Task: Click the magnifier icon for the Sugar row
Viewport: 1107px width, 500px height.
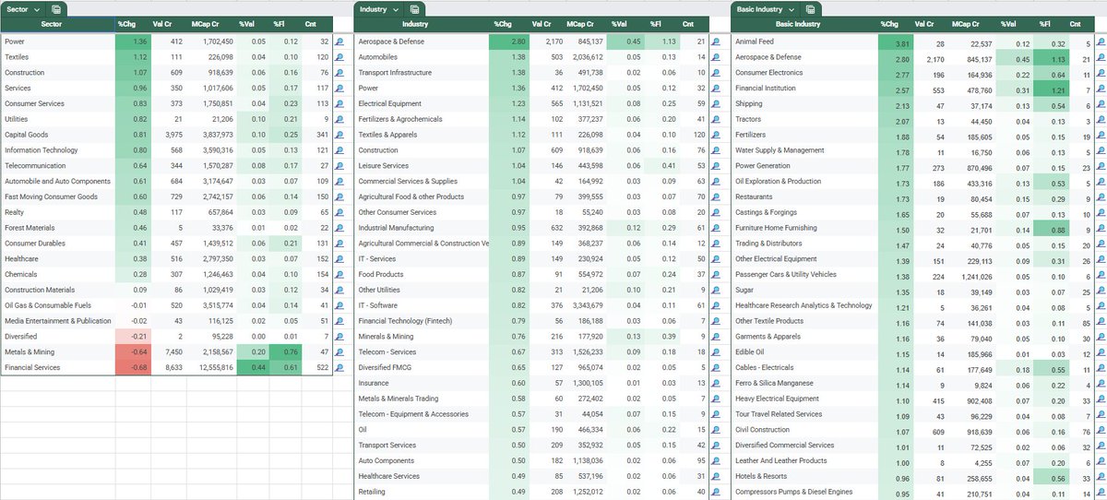Action: (x=1101, y=290)
